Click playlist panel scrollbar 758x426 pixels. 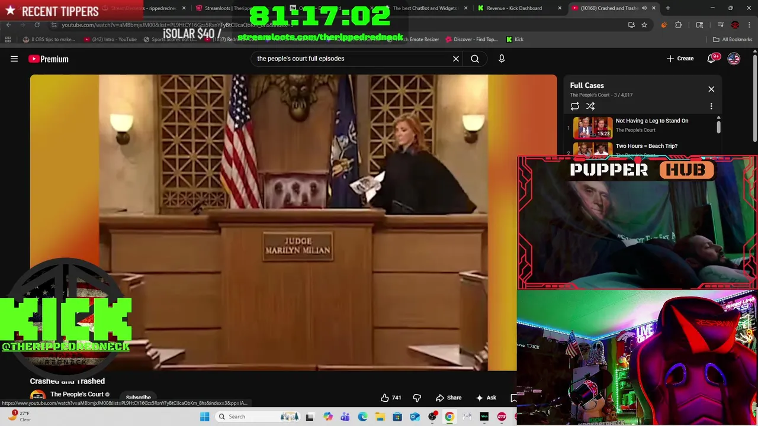coord(718,126)
